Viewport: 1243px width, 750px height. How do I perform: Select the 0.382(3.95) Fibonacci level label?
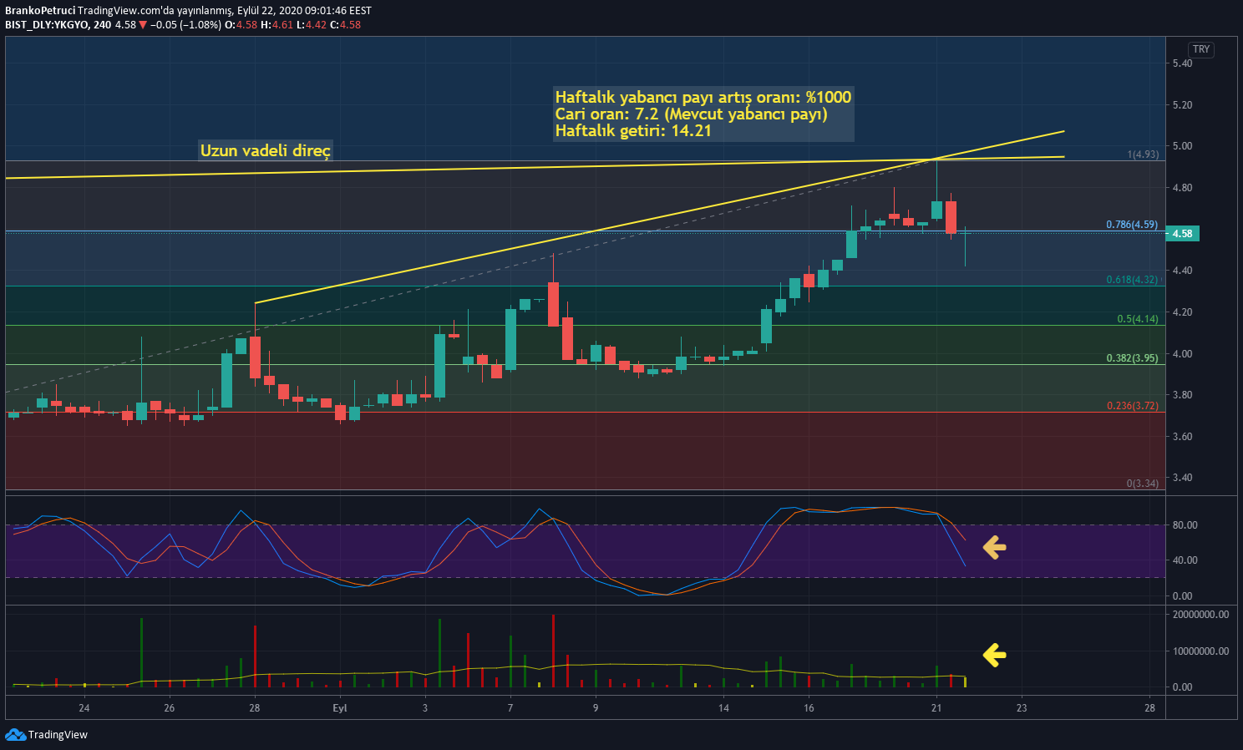pyautogui.click(x=1132, y=358)
